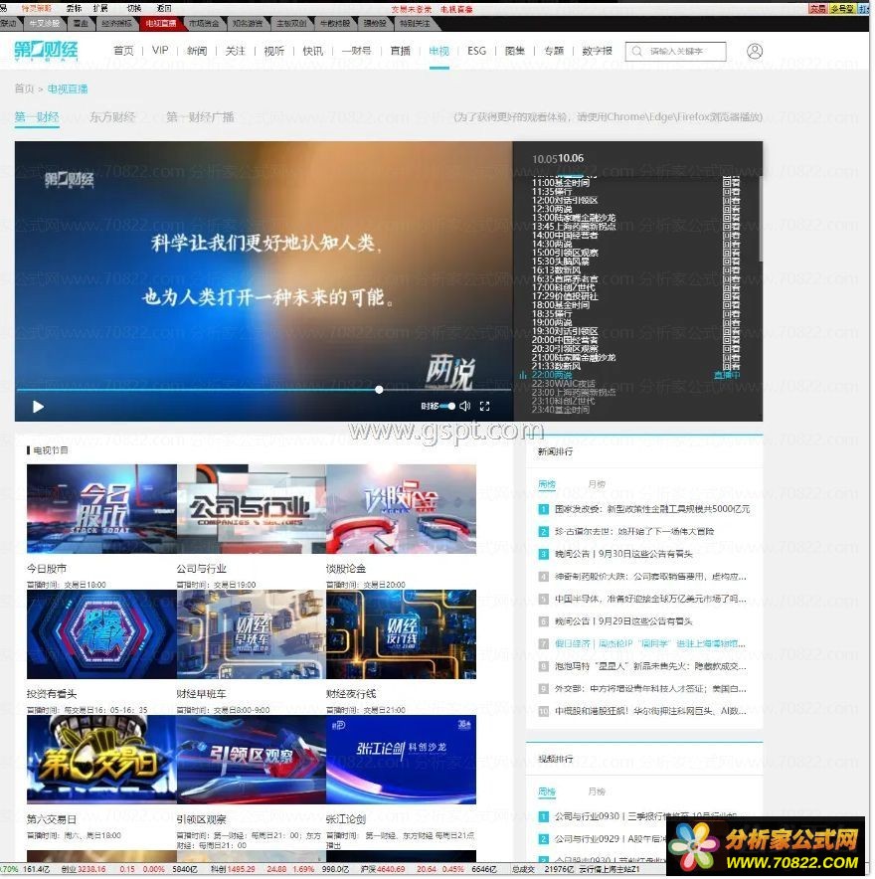
Task: Mute the video with speaker icon
Action: [x=464, y=406]
